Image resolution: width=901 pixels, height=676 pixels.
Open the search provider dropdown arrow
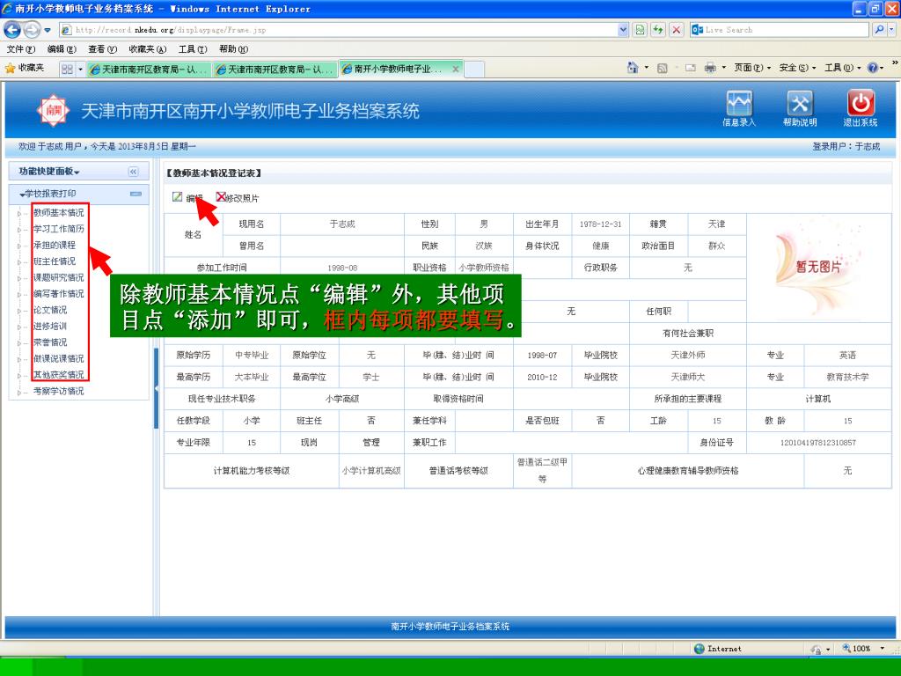pyautogui.click(x=892, y=29)
